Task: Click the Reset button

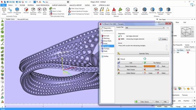Action: 163,66
